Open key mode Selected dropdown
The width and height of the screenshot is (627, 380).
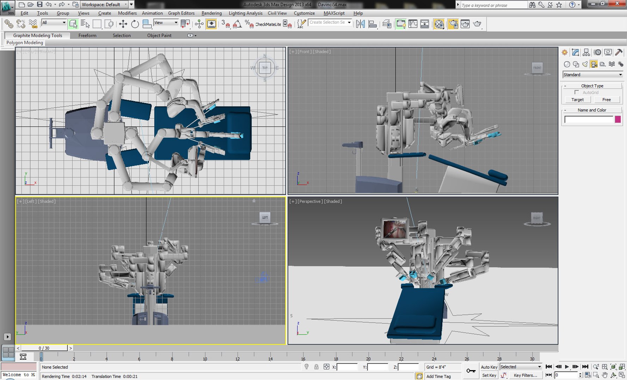(x=520, y=367)
